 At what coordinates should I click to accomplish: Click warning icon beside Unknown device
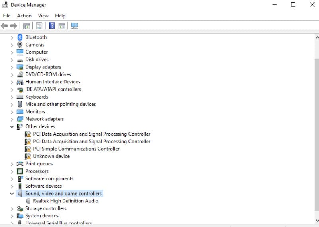click(28, 156)
